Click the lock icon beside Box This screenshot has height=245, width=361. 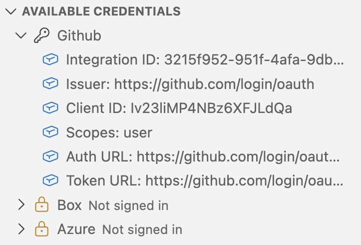pyautogui.click(x=41, y=205)
